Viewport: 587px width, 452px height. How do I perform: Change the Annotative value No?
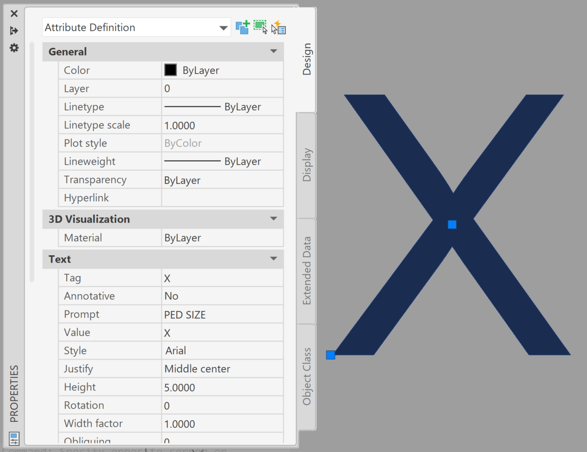coord(222,296)
